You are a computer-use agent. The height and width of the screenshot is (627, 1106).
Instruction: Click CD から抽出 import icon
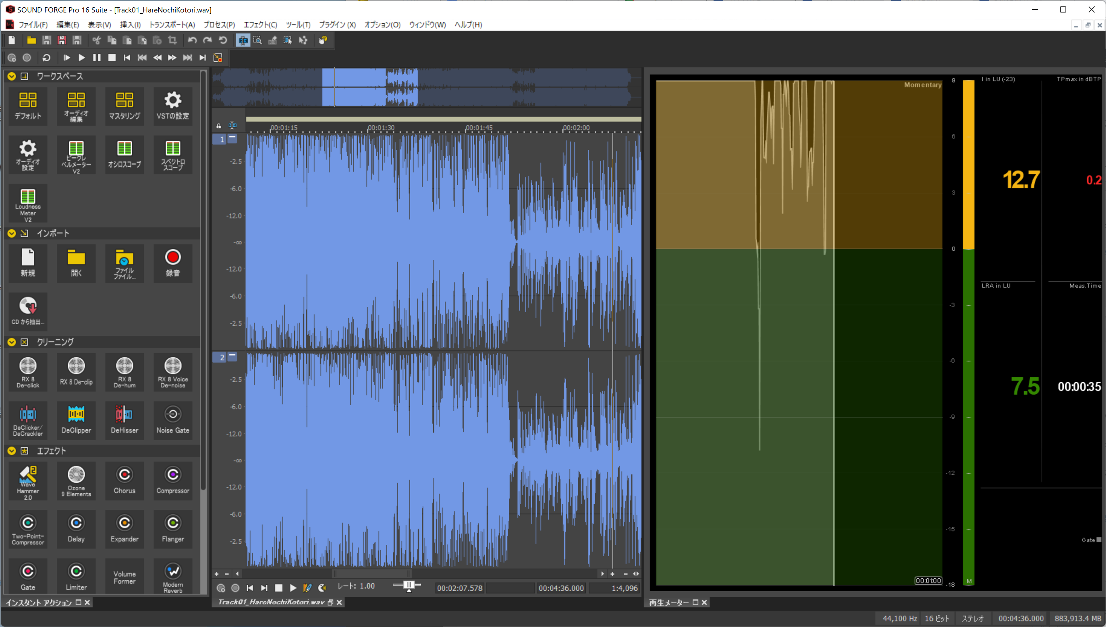[28, 311]
